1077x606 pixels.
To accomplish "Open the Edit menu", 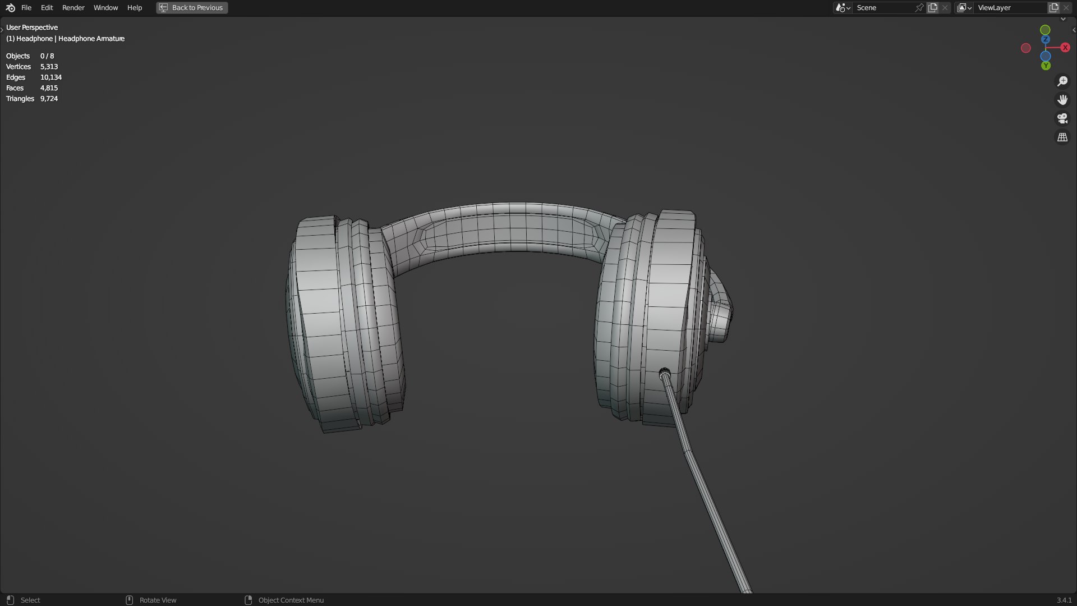I will click(47, 8).
